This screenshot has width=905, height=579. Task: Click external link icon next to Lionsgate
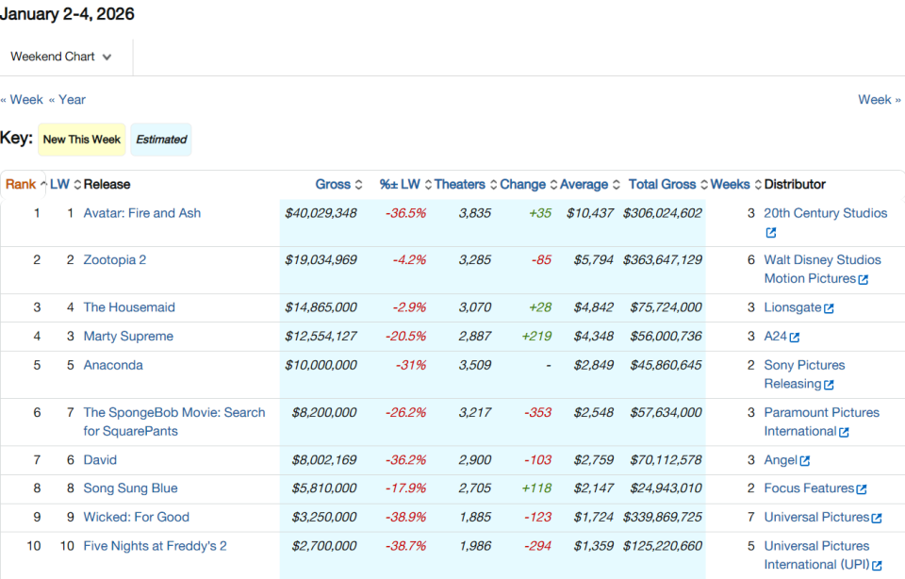pos(829,308)
